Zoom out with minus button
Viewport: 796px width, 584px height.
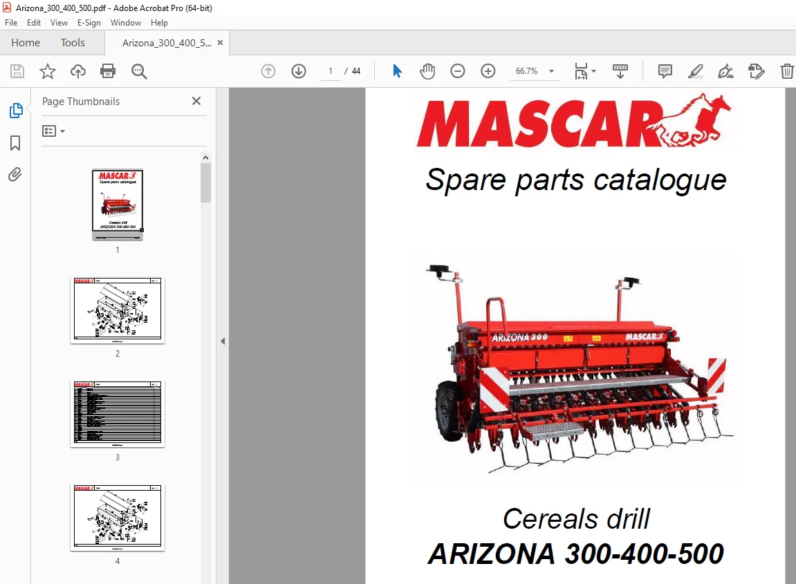[457, 71]
